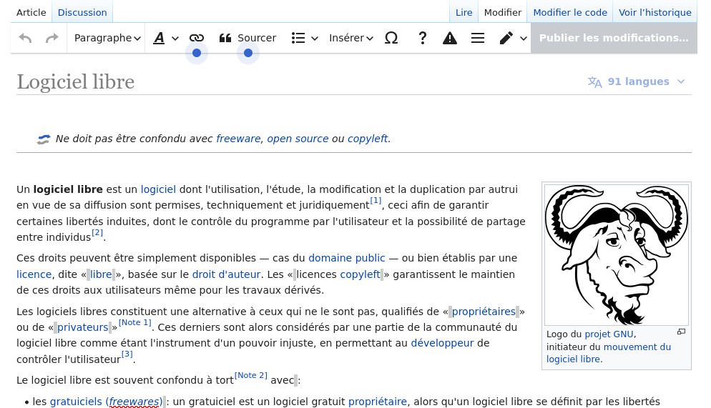Image resolution: width=711 pixels, height=408 pixels.
Task: Click the droit d'auteur link
Action: [226, 274]
